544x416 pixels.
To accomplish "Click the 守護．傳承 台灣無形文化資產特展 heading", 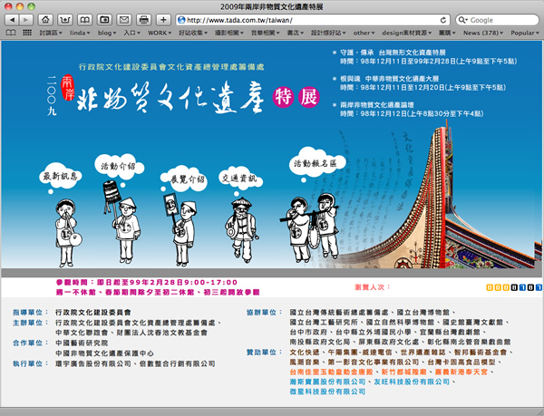I will click(393, 53).
